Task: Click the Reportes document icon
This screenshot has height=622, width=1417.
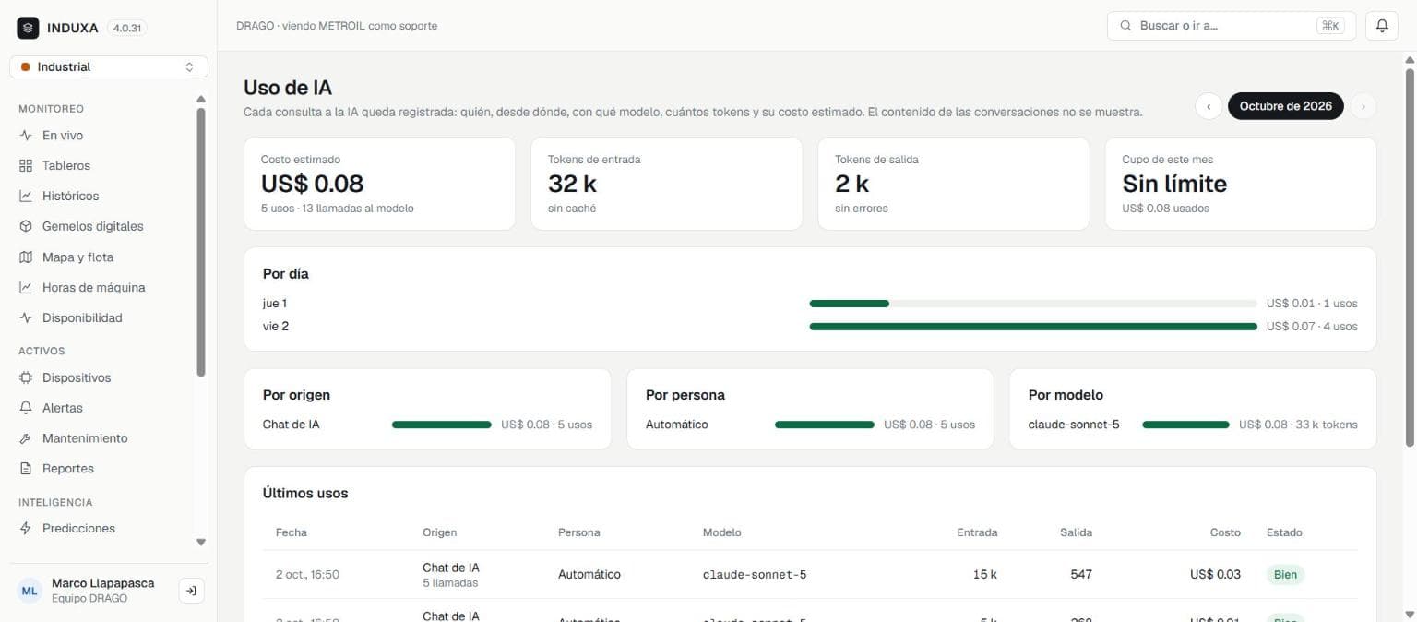Action: tap(26, 469)
